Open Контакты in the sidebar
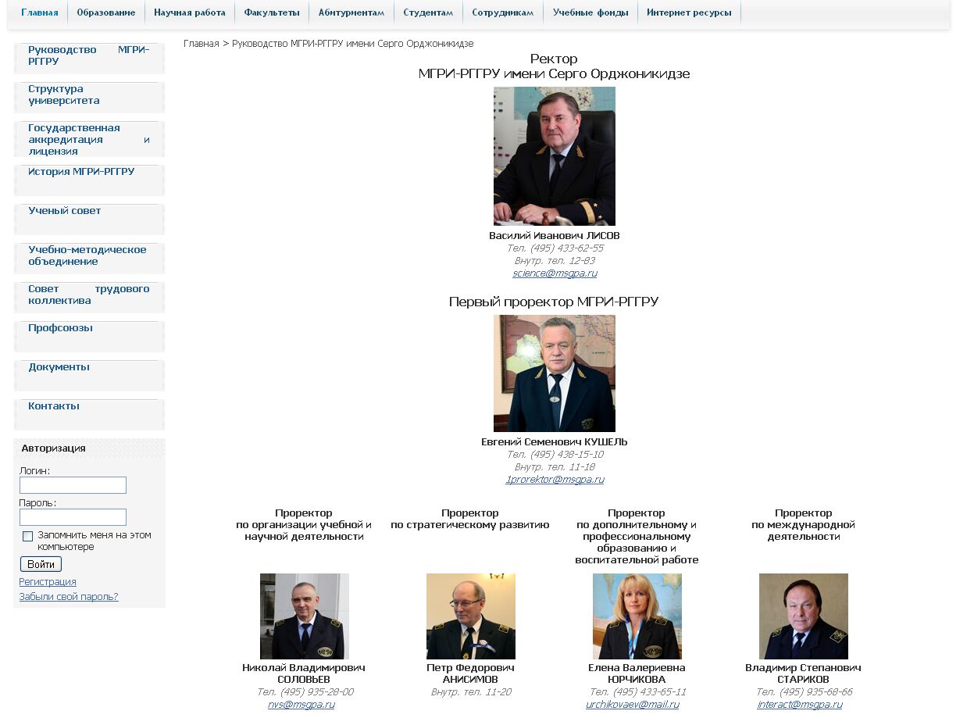 (x=54, y=406)
